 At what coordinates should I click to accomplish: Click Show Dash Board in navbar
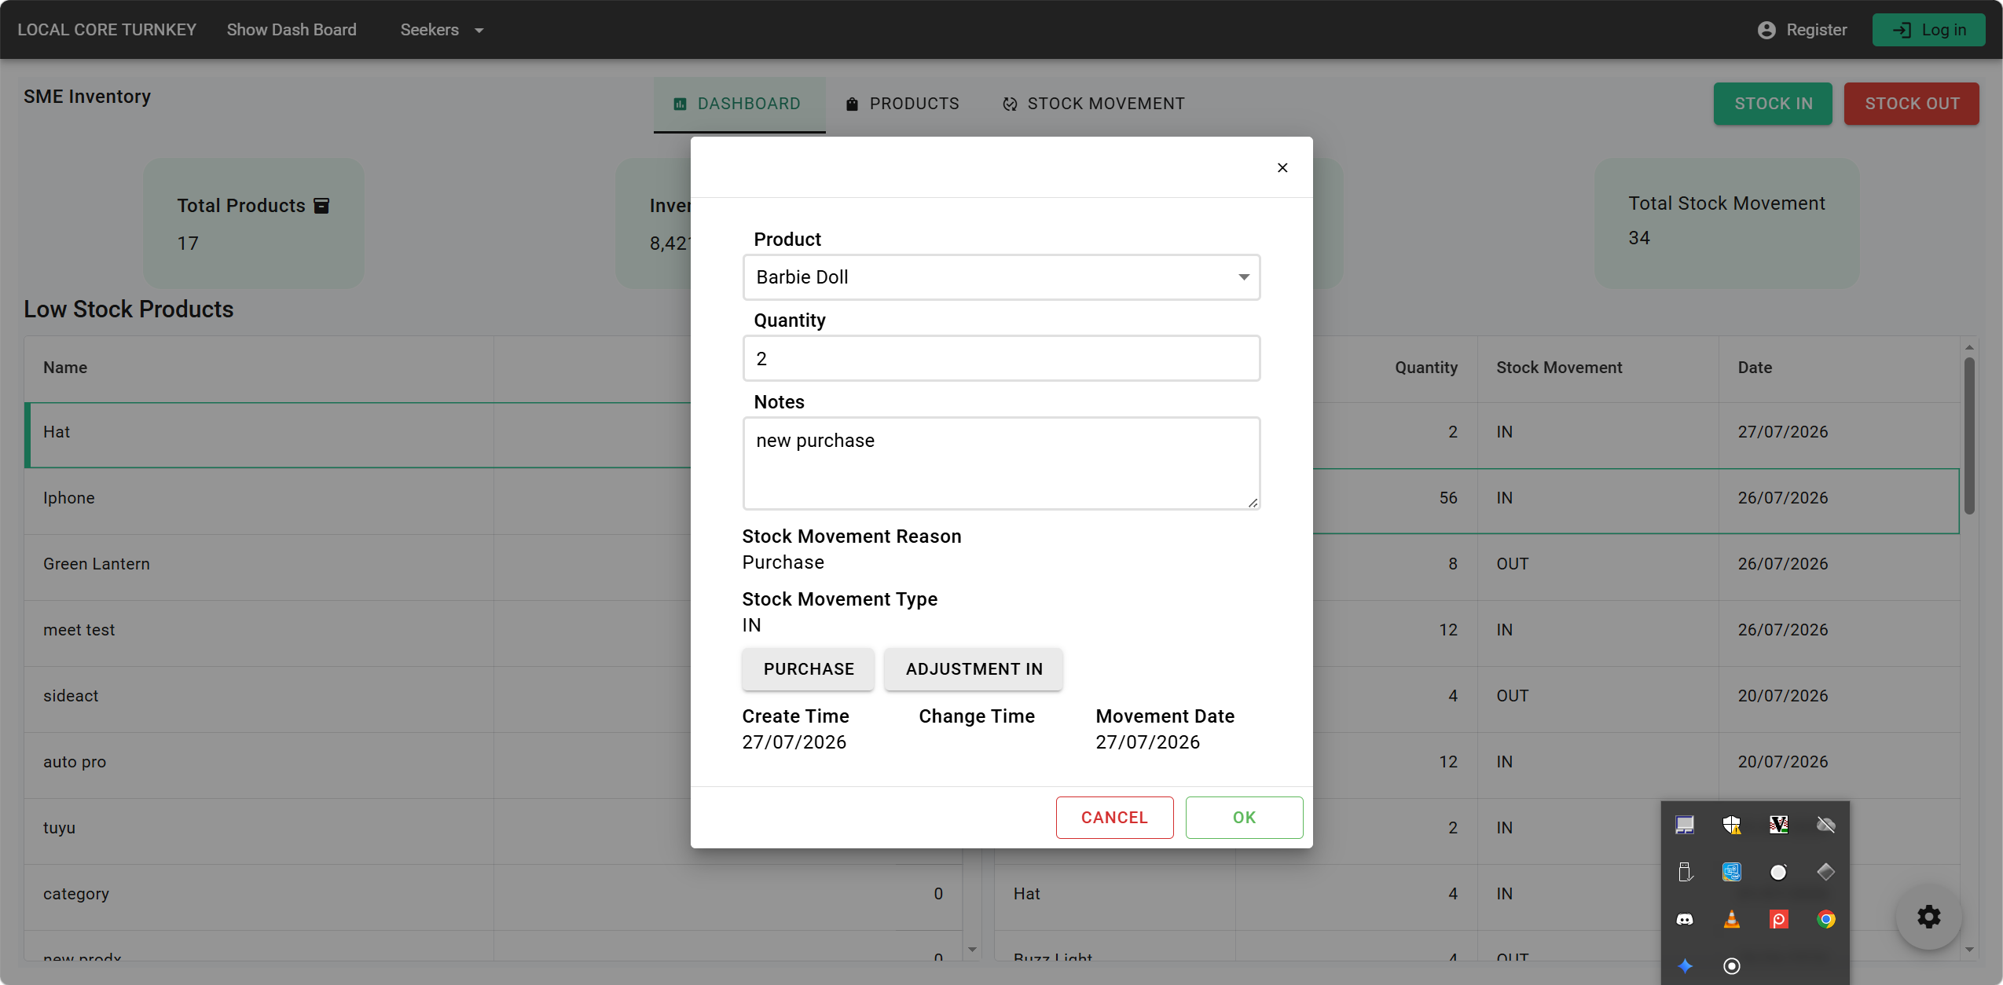[x=292, y=30]
